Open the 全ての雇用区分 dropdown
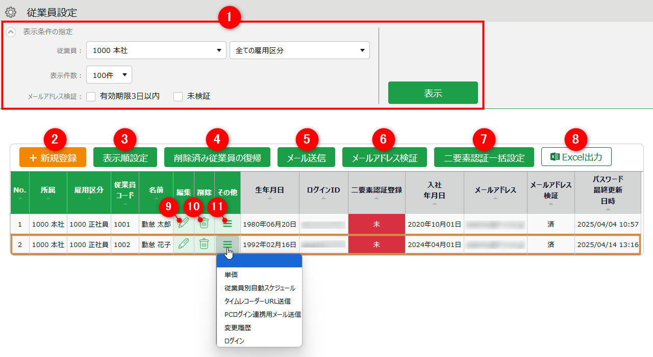Image resolution: width=653 pixels, height=357 pixels. pyautogui.click(x=299, y=50)
